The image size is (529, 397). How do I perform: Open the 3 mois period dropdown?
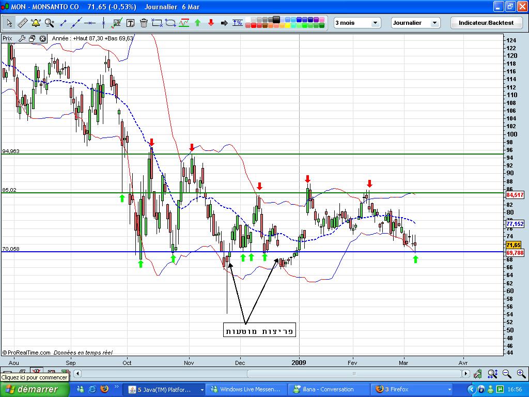tap(357, 23)
